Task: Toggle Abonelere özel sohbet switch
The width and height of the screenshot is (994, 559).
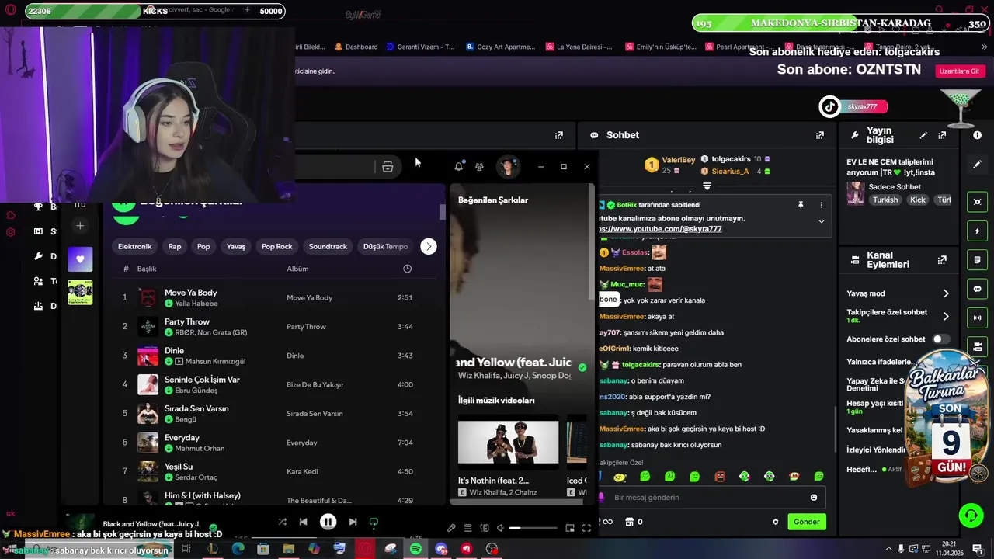Action: [940, 339]
